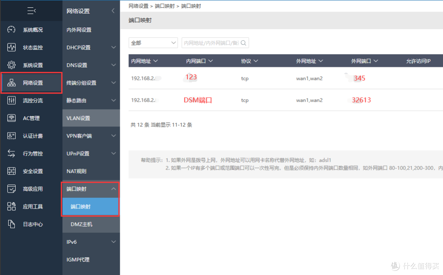Screen dimensions: 443x275
Task: Sort by 内网地址 column header
Action: pos(144,61)
